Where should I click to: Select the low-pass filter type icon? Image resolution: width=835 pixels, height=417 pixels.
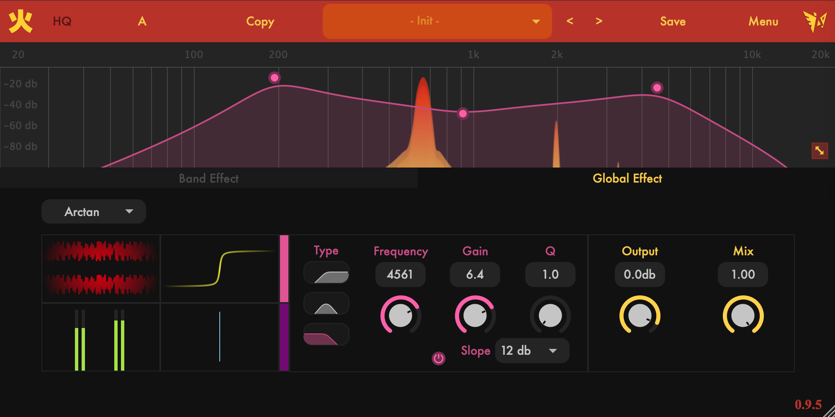tap(326, 334)
